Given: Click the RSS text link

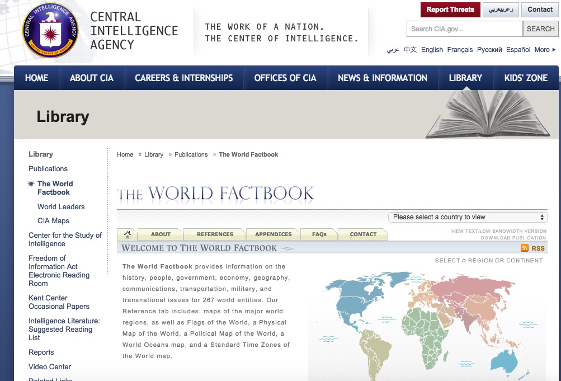Looking at the screenshot, I should (538, 248).
